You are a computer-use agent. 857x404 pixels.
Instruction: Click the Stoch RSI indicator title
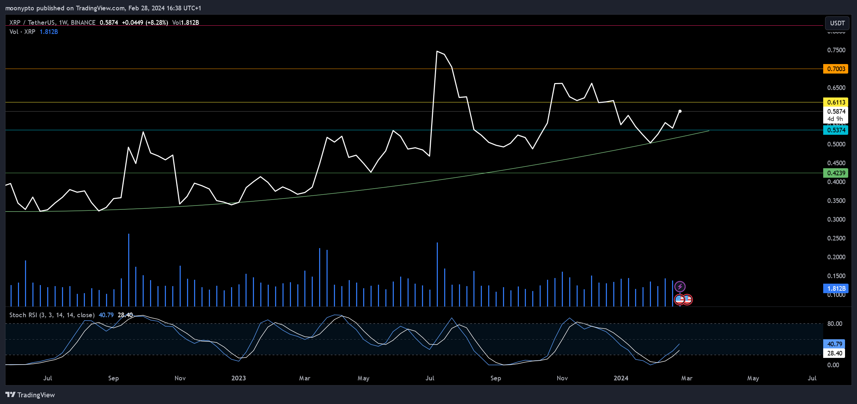coord(52,315)
